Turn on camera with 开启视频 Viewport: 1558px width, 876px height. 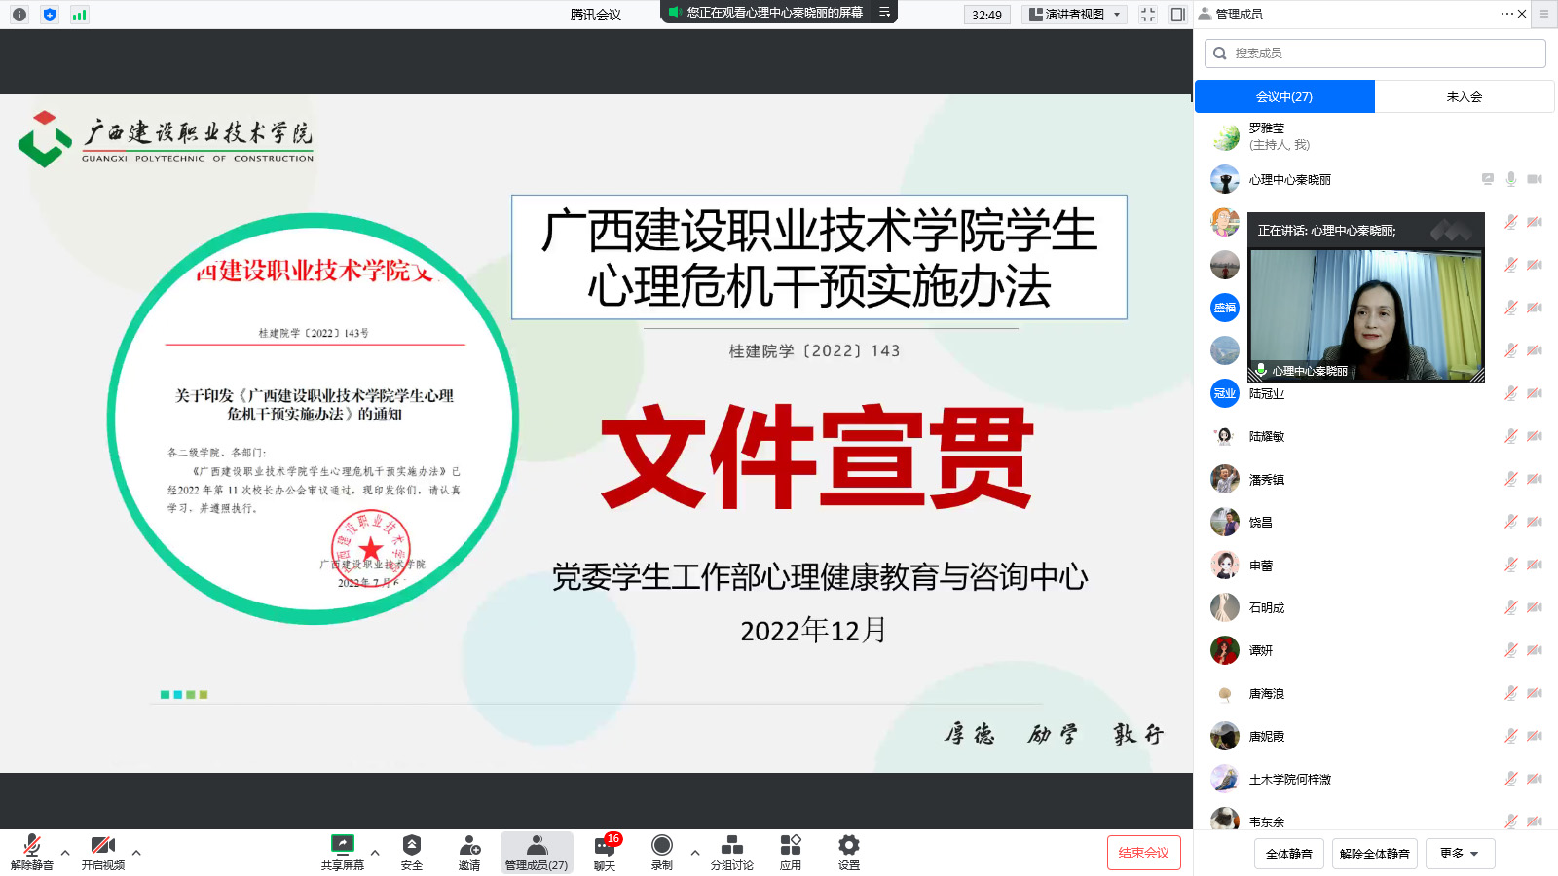[103, 851]
